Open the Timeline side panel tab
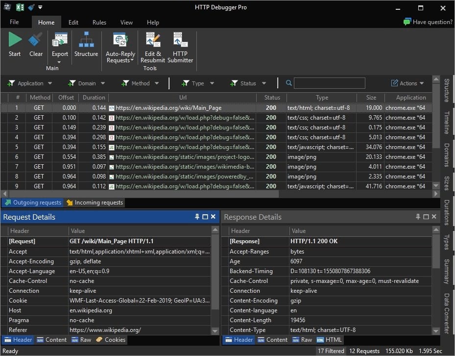The image size is (455, 356). point(447,123)
